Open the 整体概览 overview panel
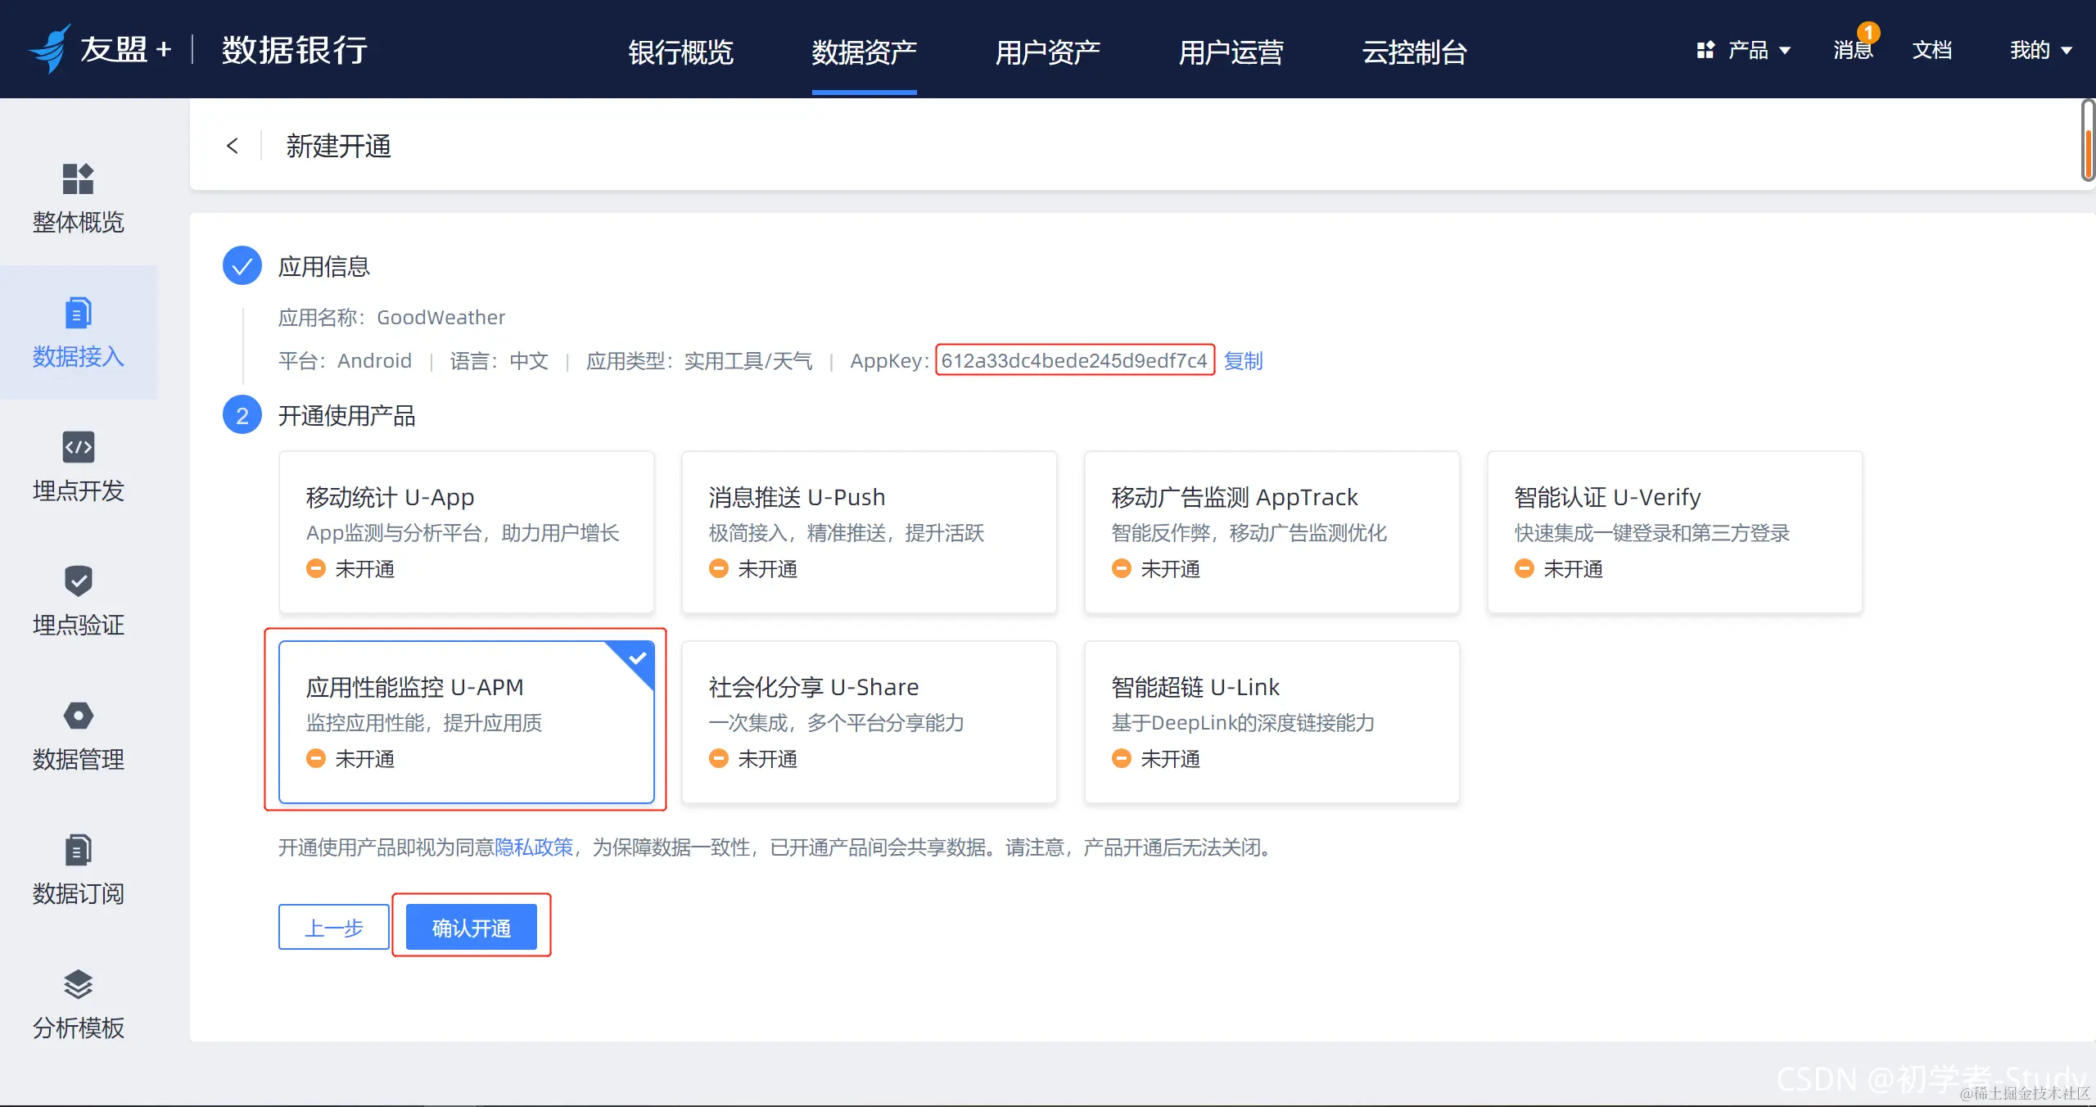Screen dimensions: 2096x1107 (78, 199)
